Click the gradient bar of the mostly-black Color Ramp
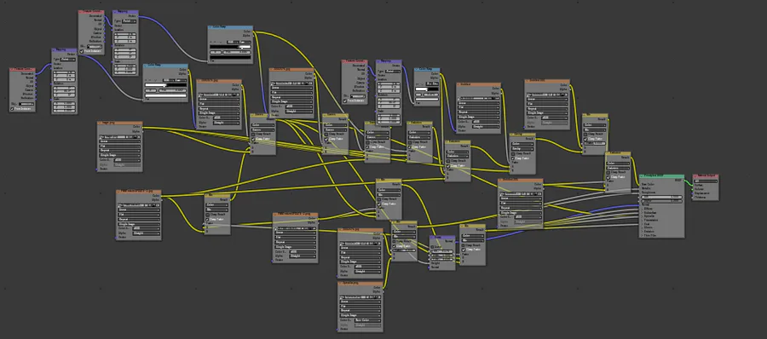Screen dimensions: 767x339 tap(230, 47)
